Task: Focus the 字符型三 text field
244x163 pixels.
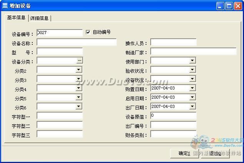Action: 60,134
